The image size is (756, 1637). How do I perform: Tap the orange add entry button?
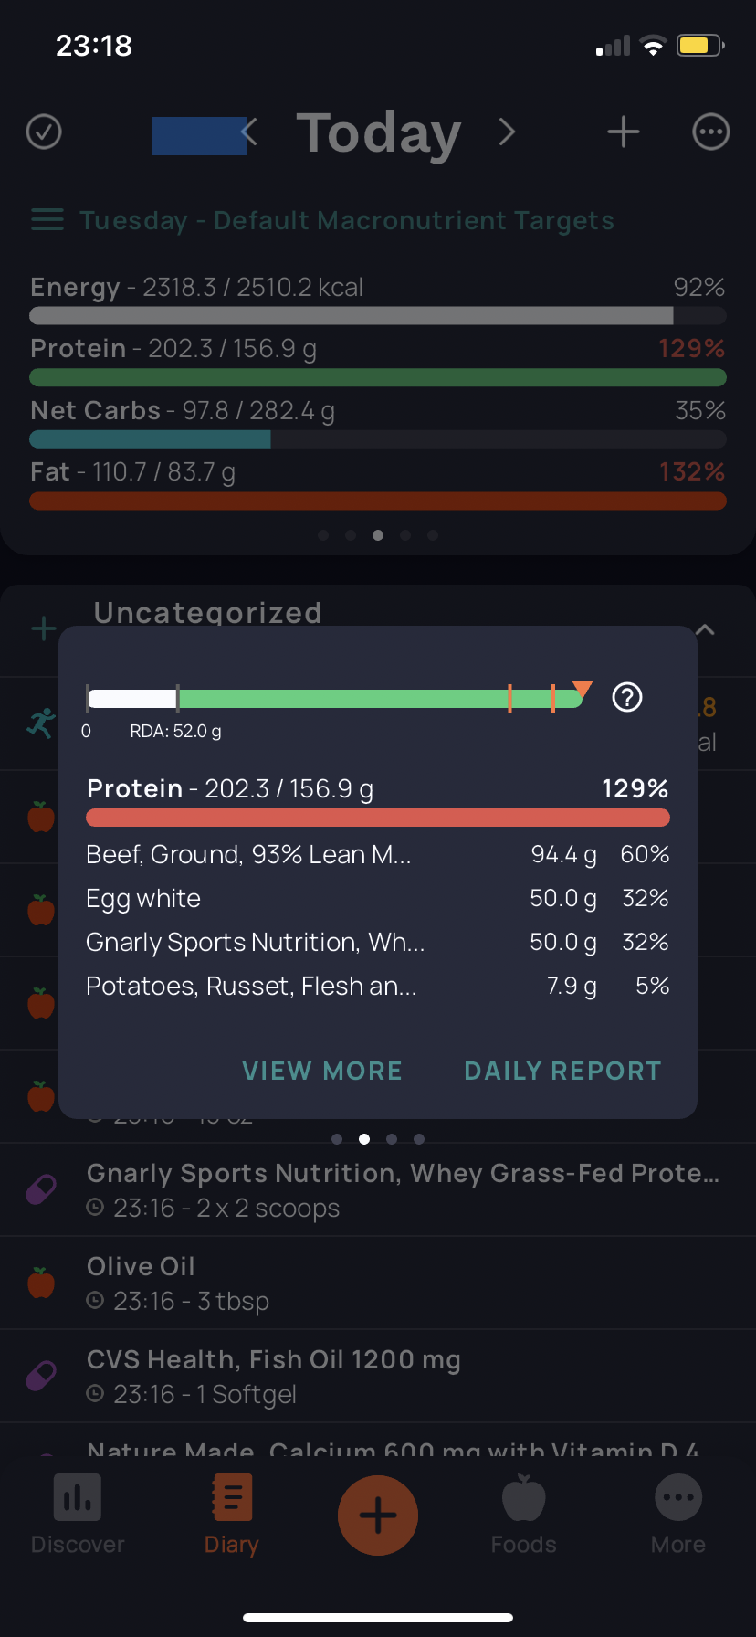point(378,1516)
